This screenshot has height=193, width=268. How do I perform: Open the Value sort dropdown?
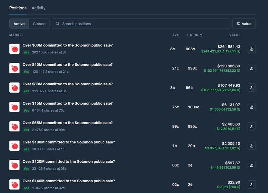pos(244,24)
